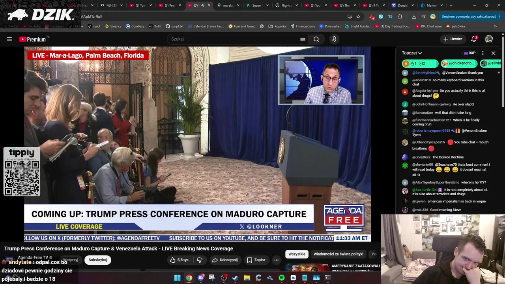The width and height of the screenshot is (505, 284).
Task: Open OBS Studio from the taskbar
Action: (224, 278)
